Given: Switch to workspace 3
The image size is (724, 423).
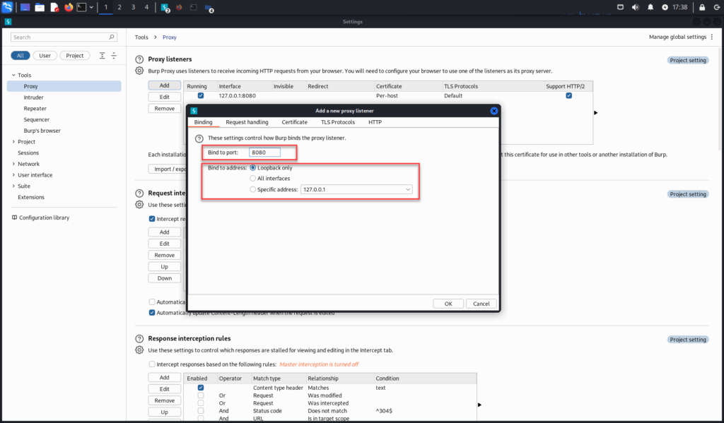Looking at the screenshot, I should [134, 7].
